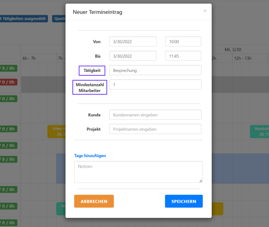Save the entry with SPEICHERN
Screen dimensions: 269x227
tap(184, 201)
